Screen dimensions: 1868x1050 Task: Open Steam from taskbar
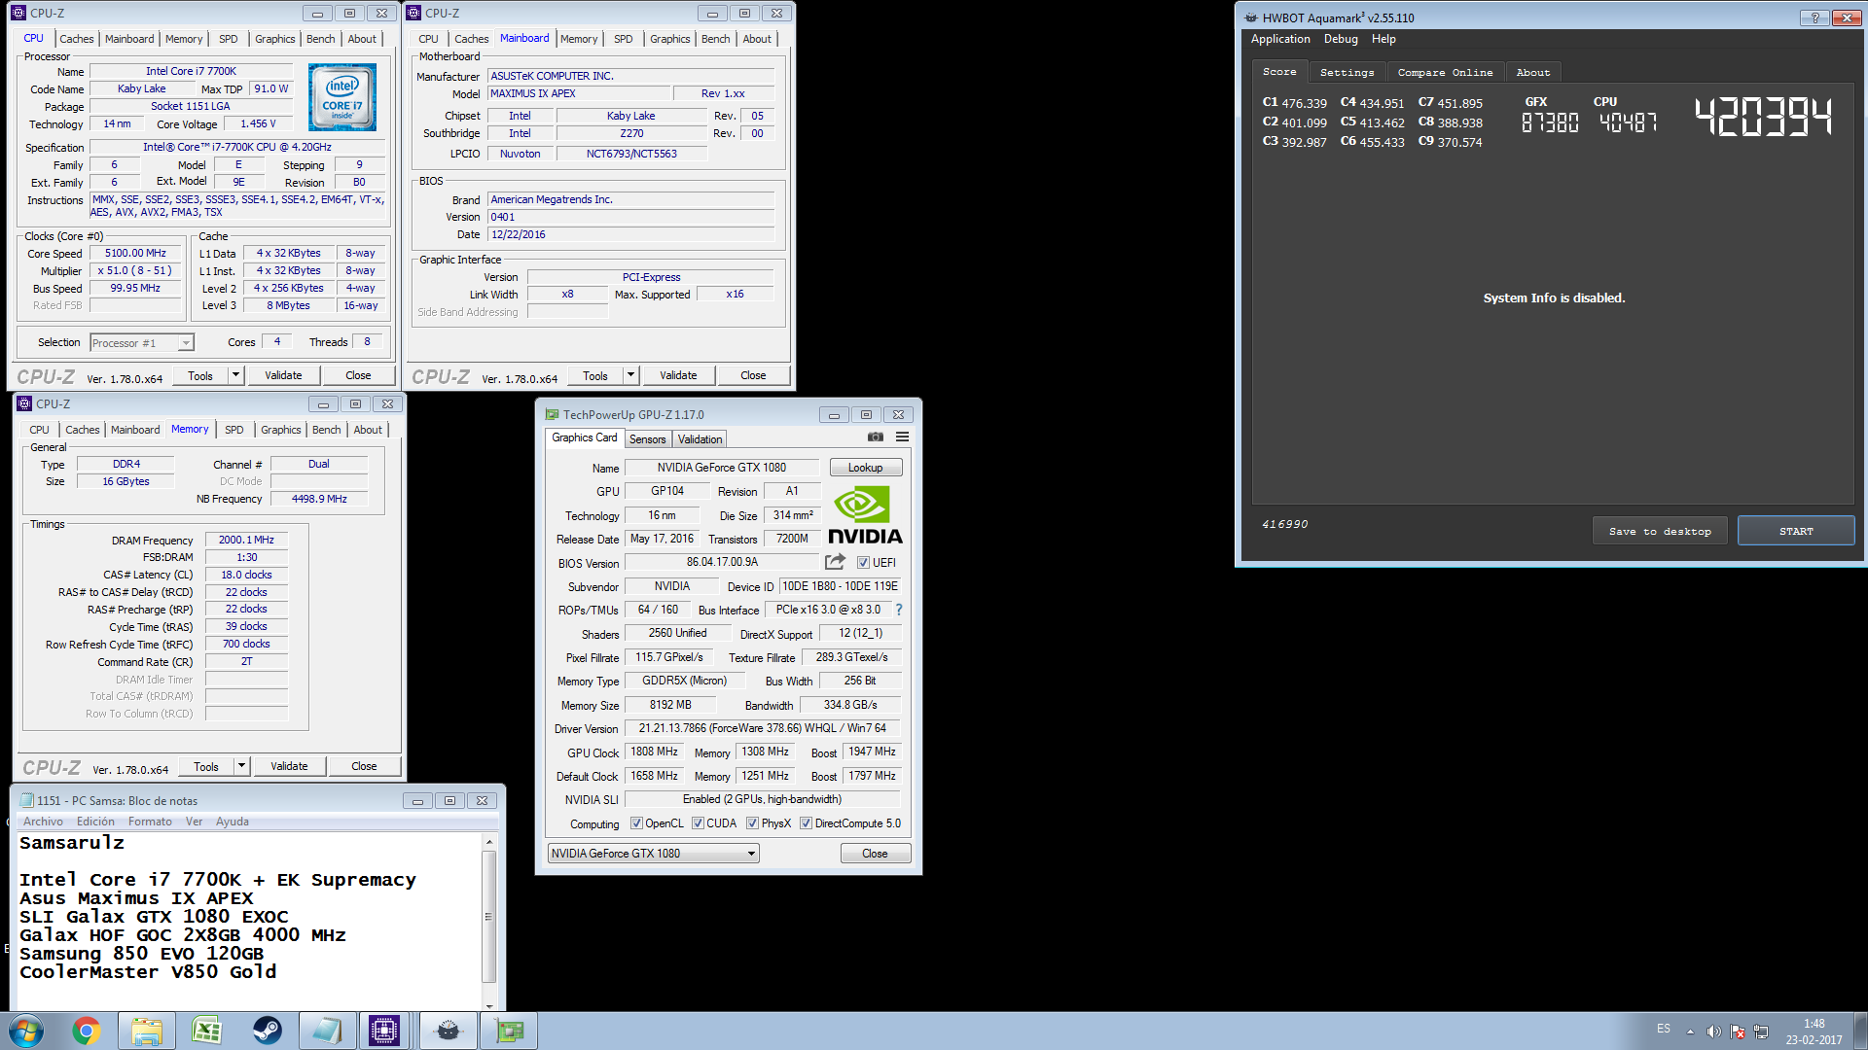[x=267, y=1031]
